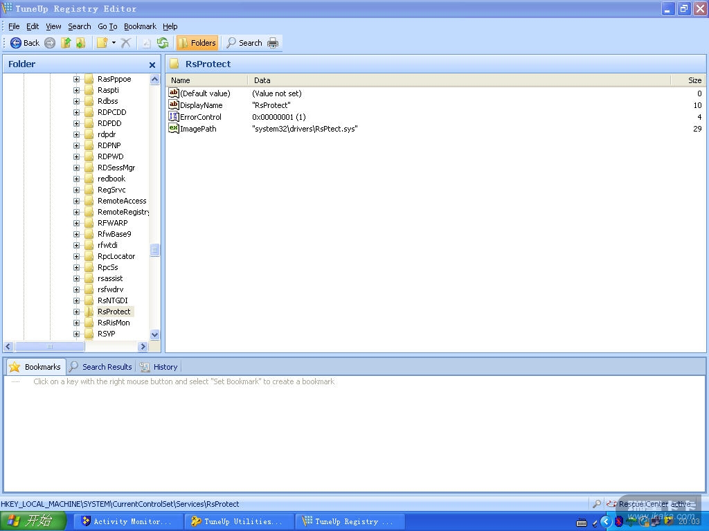Click the DisplayName string value icon
Viewport: 709px width, 531px height.
(x=174, y=105)
